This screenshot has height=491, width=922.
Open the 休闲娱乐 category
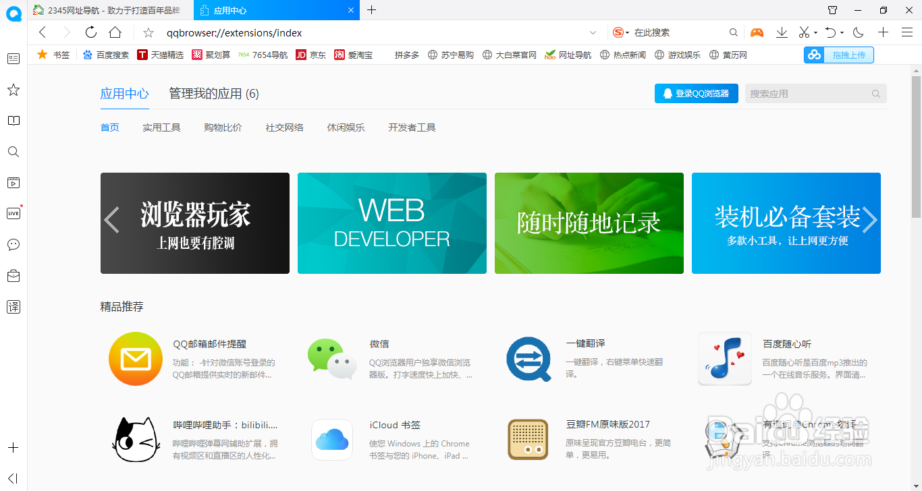pyautogui.click(x=346, y=127)
